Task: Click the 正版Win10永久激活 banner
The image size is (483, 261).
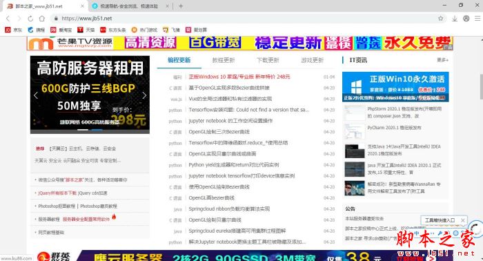Action: coord(395,86)
